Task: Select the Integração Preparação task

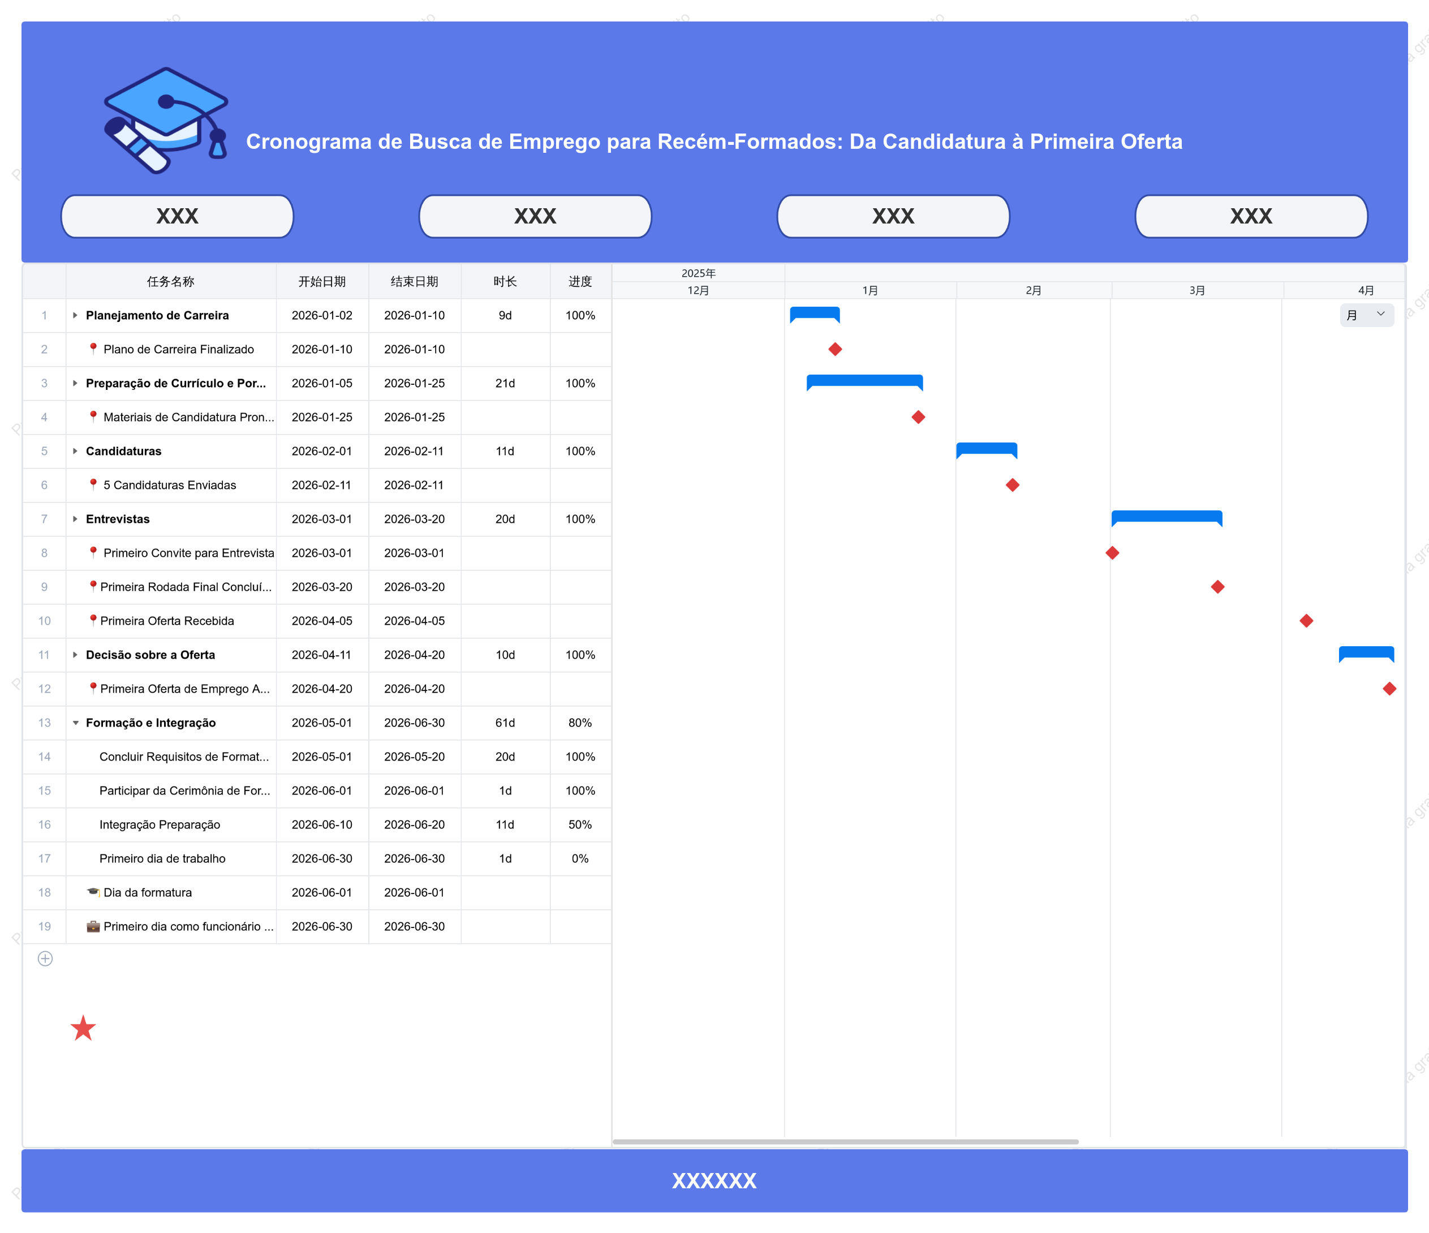Action: [x=160, y=824]
